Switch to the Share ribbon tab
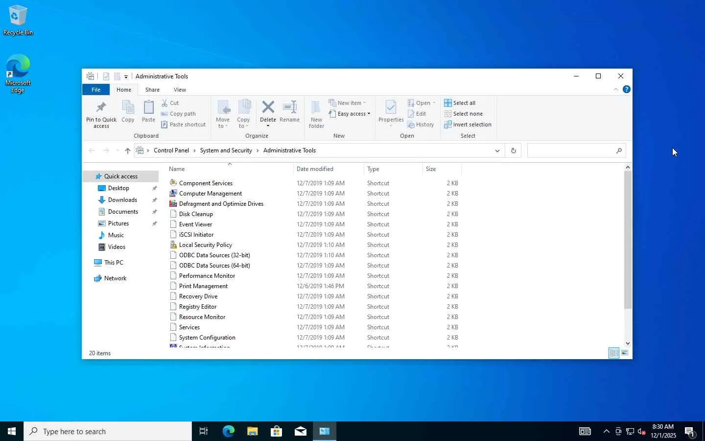The image size is (705, 441). coord(152,90)
